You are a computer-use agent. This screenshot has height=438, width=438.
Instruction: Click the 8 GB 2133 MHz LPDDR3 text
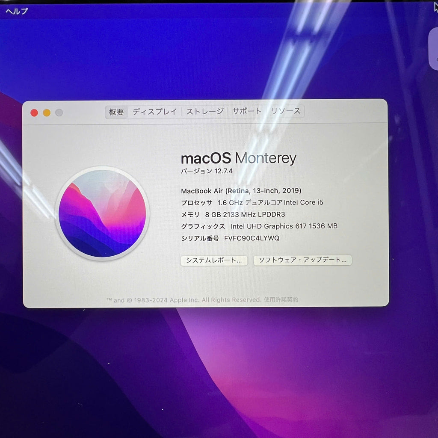[x=245, y=215]
